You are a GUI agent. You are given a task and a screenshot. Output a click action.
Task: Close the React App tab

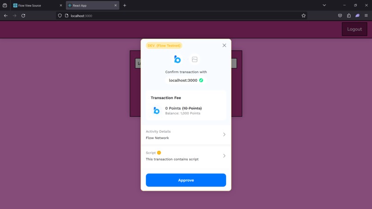(115, 5)
